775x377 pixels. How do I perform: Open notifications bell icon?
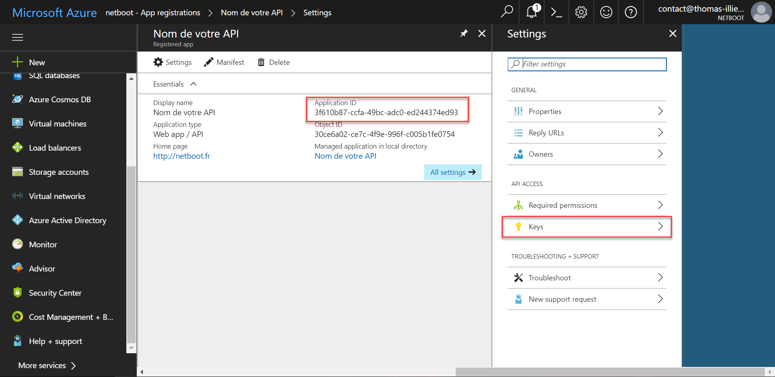[533, 11]
